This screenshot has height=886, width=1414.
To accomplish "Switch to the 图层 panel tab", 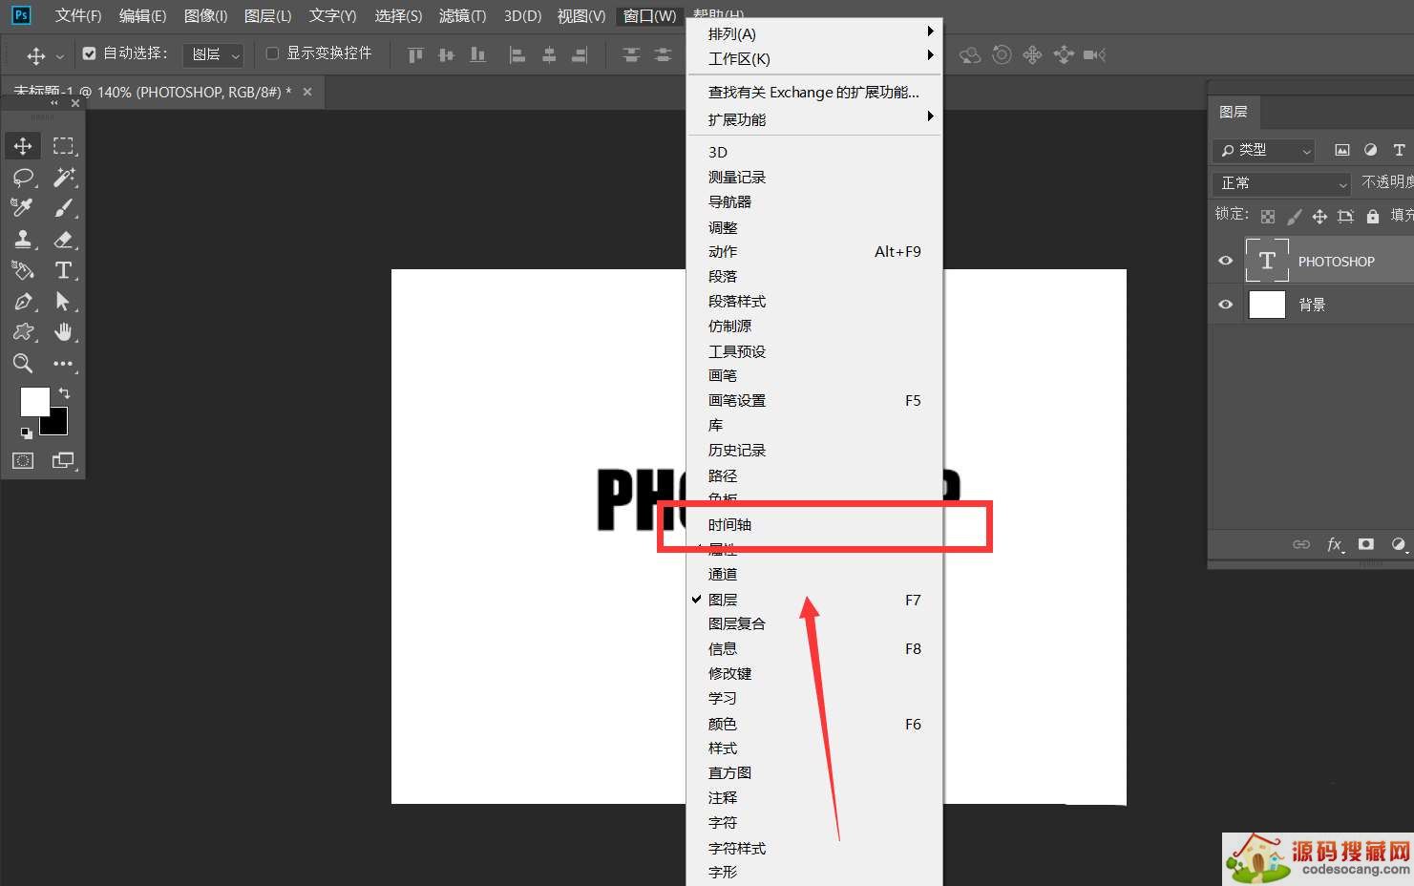I will point(1234,112).
